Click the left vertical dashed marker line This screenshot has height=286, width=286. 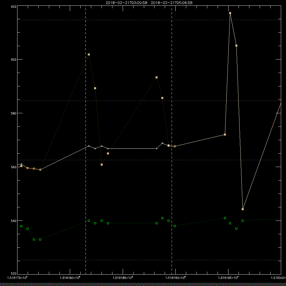86,140
